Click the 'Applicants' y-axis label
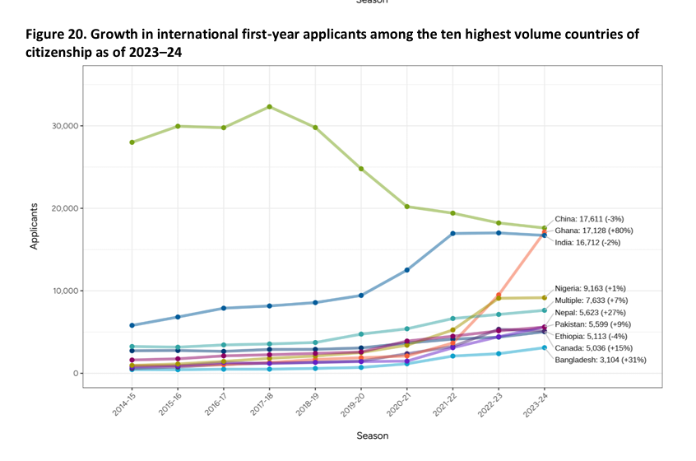The height and width of the screenshot is (461, 696). coord(34,226)
